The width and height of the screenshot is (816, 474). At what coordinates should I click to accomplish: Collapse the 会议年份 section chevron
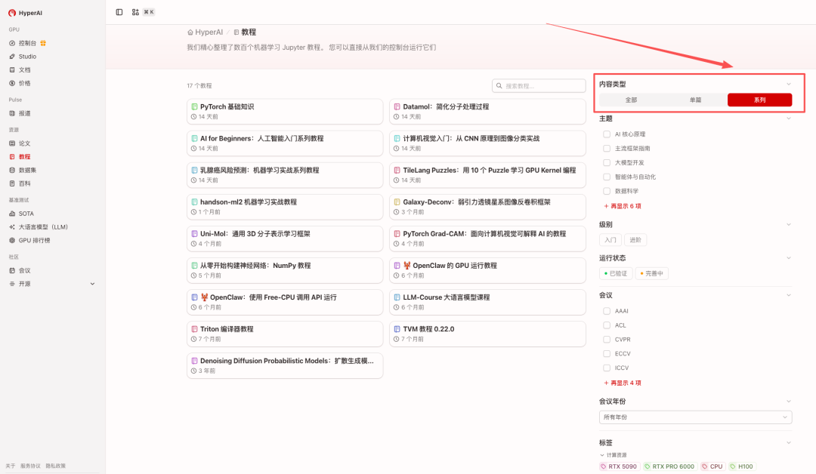click(x=788, y=402)
